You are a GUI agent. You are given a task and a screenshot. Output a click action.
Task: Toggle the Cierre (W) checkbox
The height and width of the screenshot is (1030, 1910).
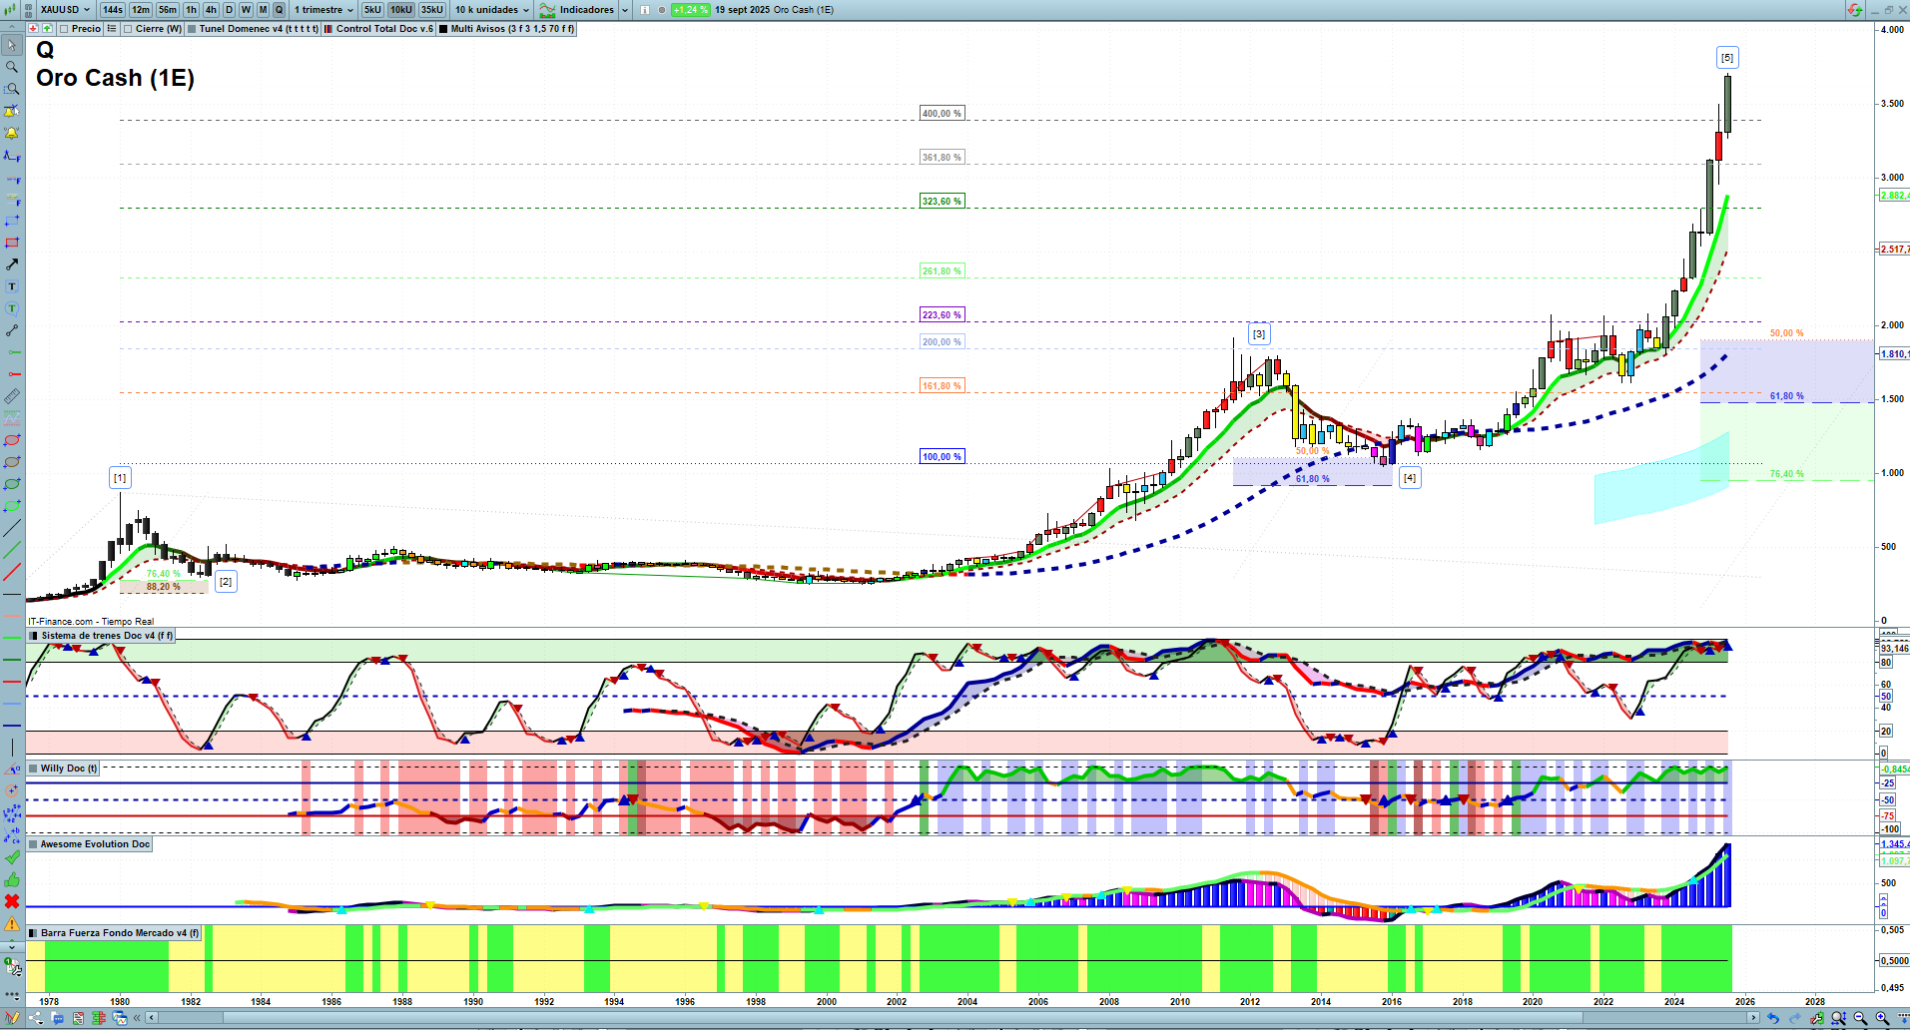click(x=128, y=29)
